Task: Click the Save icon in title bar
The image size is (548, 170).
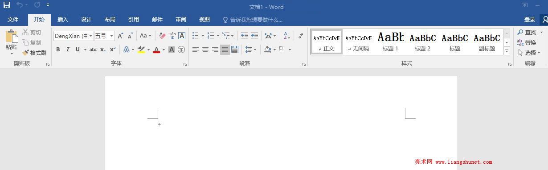Action: click(x=7, y=5)
